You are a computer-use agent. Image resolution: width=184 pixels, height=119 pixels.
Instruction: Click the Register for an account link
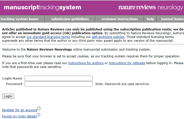(20, 110)
